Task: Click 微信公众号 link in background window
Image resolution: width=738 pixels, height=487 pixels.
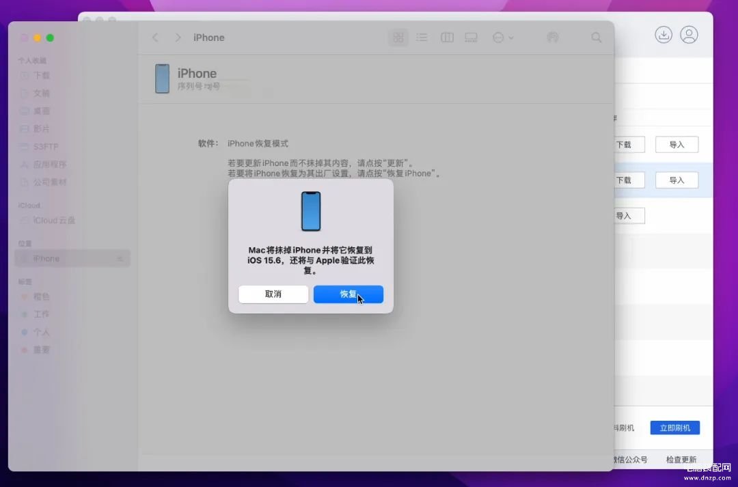Action: (x=631, y=460)
